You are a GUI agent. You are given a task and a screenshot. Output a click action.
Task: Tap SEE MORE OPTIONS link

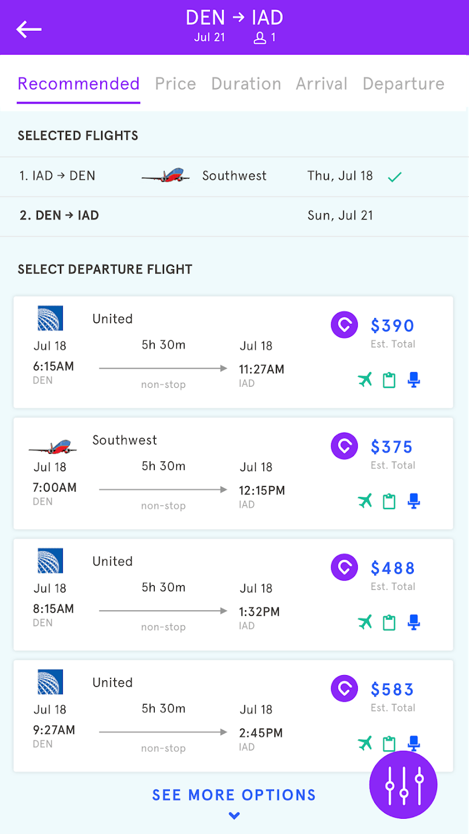(234, 795)
